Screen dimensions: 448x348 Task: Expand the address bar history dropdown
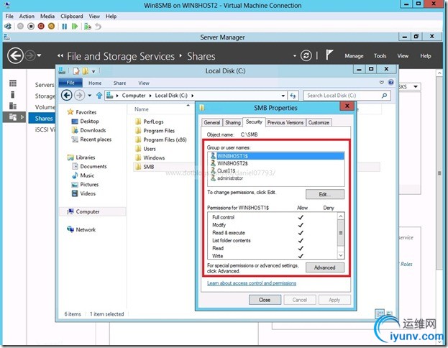click(283, 96)
